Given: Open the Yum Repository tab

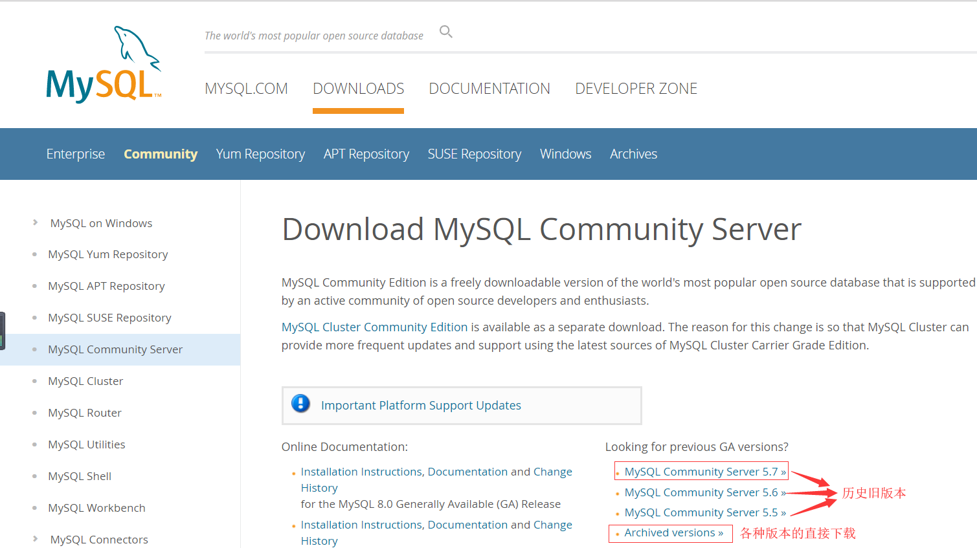Looking at the screenshot, I should 260,154.
